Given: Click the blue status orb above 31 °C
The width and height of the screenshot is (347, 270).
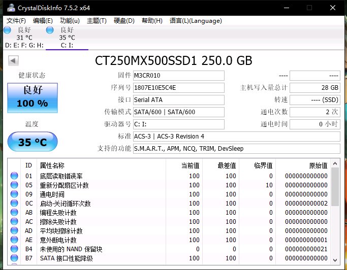Looking at the screenshot, I should tap(7, 30).
